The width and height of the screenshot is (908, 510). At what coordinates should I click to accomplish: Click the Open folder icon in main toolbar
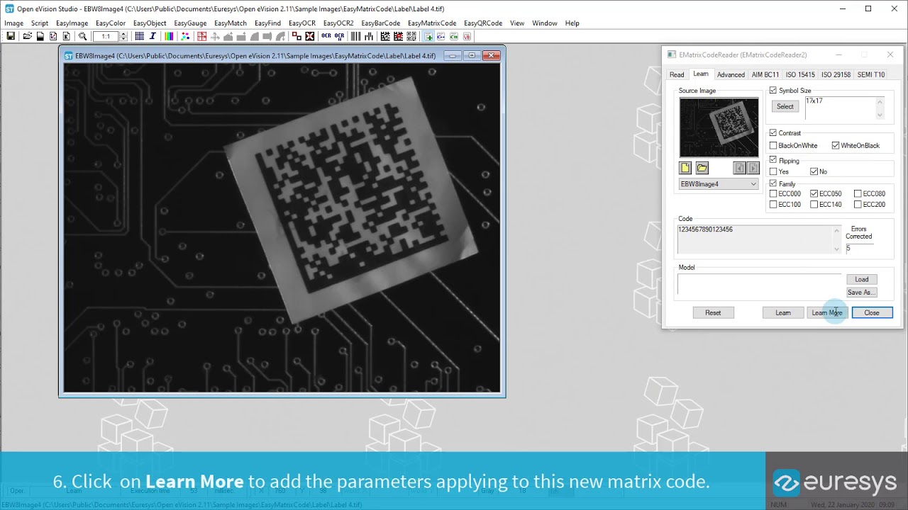pos(27,36)
